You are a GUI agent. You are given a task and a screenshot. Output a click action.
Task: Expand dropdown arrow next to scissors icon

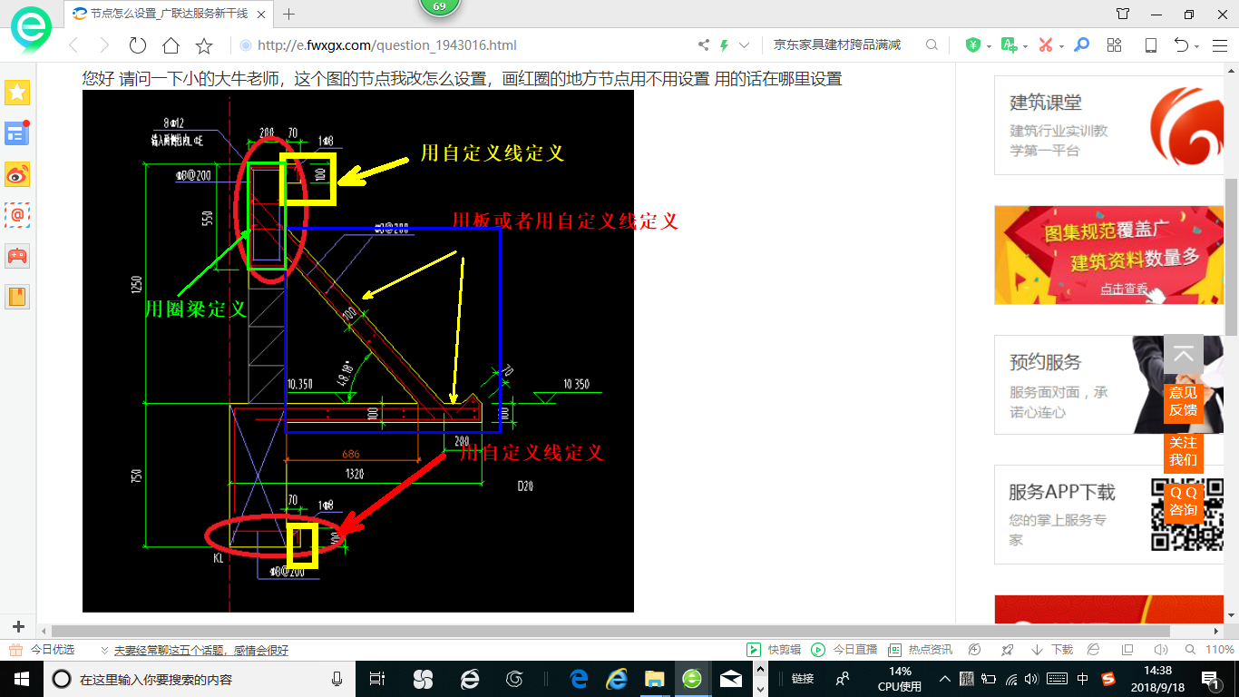[x=1060, y=46]
